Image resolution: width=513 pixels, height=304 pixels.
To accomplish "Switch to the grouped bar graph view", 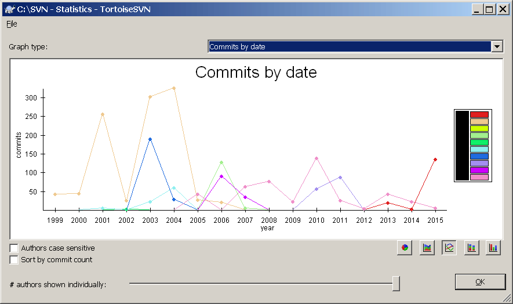I will pyautogui.click(x=493, y=248).
